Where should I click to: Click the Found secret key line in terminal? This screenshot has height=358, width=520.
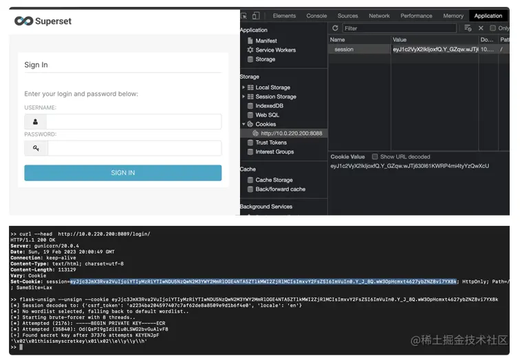point(85,335)
